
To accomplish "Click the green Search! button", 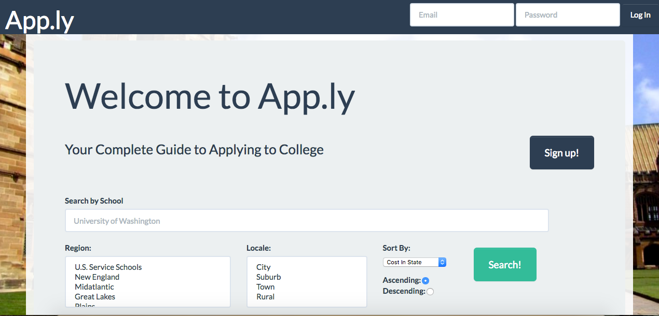I will pyautogui.click(x=505, y=265).
